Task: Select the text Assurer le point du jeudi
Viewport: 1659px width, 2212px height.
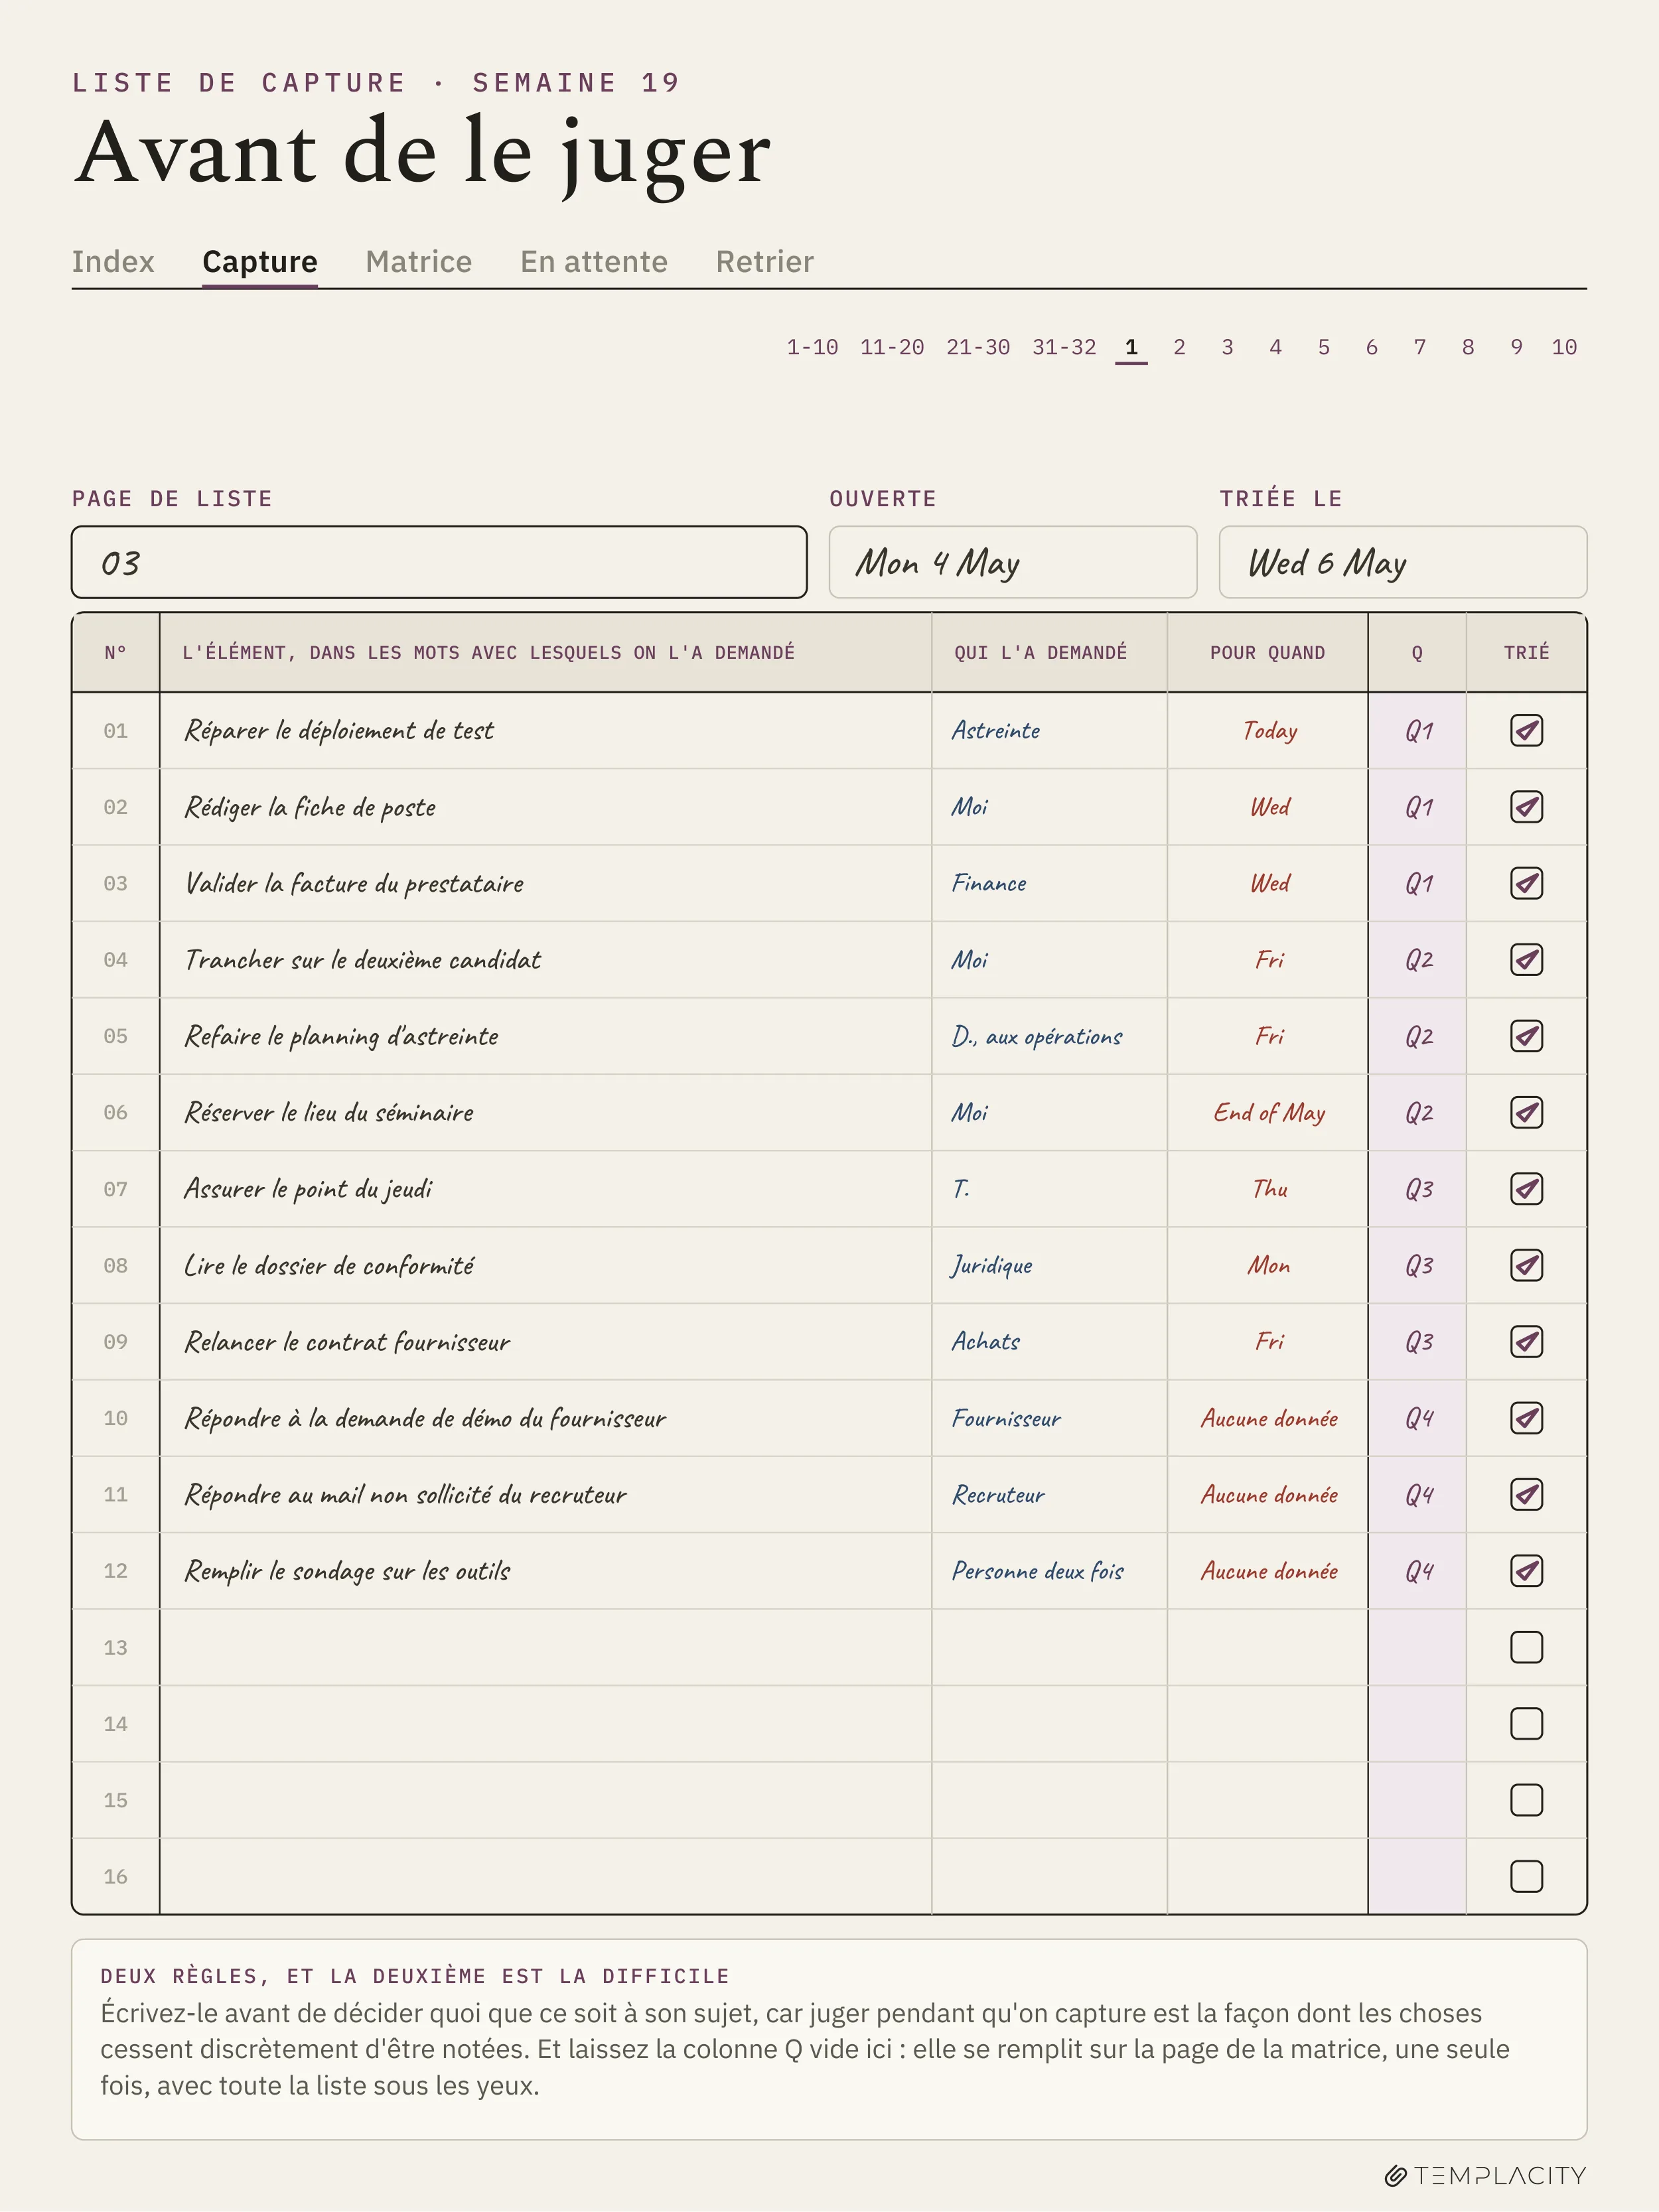Action: 308,1189
